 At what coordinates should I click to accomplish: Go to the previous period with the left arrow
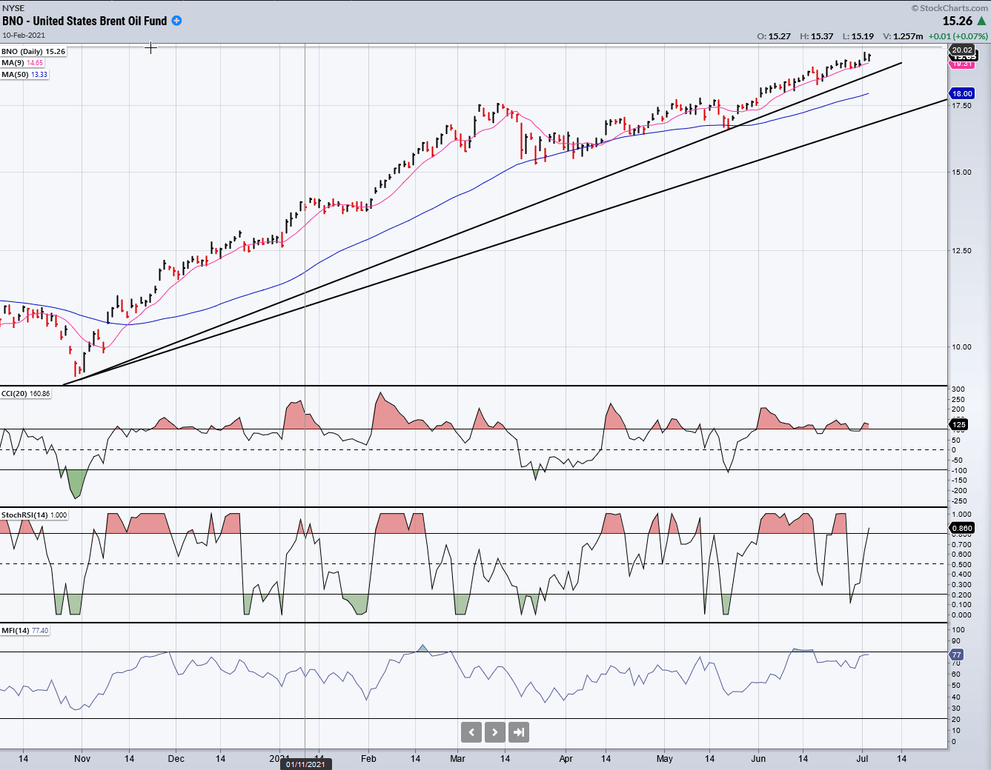click(x=471, y=732)
